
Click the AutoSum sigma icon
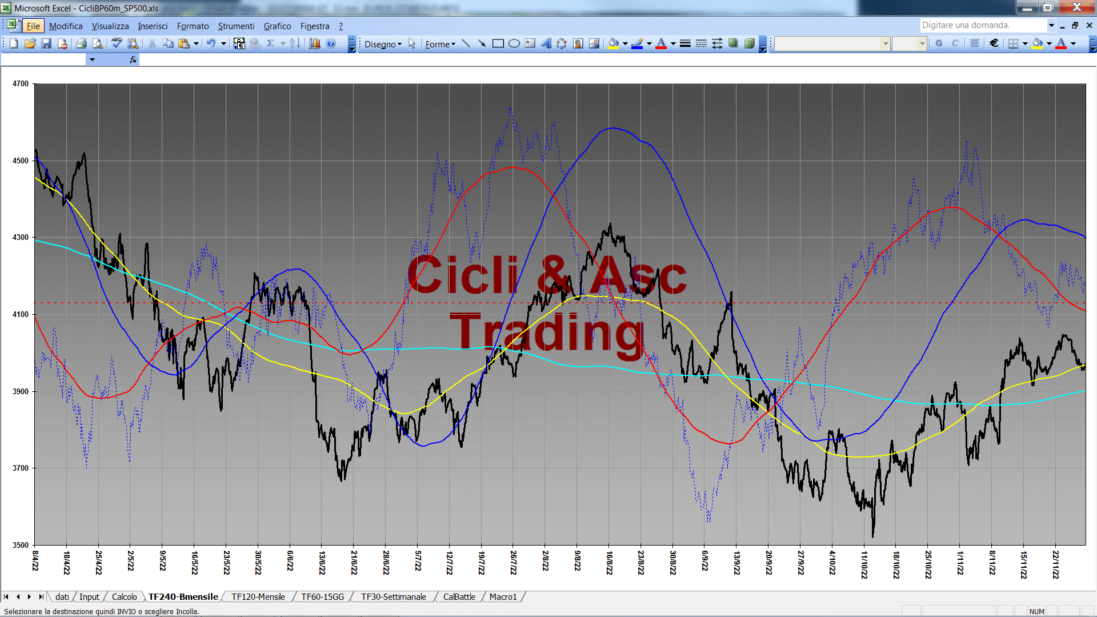click(x=271, y=43)
